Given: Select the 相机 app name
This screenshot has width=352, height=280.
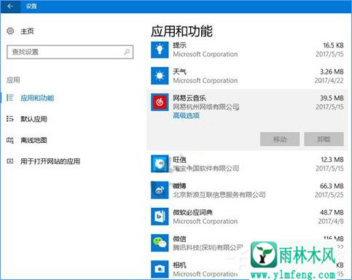Looking at the screenshot, I should 179,265.
